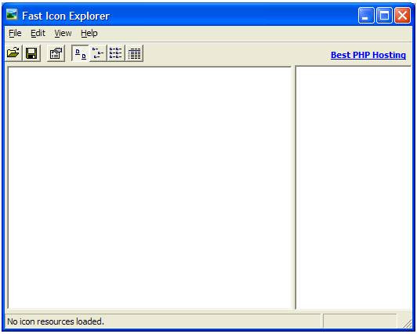
Task: Click the Save floppy disk icon
Action: 31,53
